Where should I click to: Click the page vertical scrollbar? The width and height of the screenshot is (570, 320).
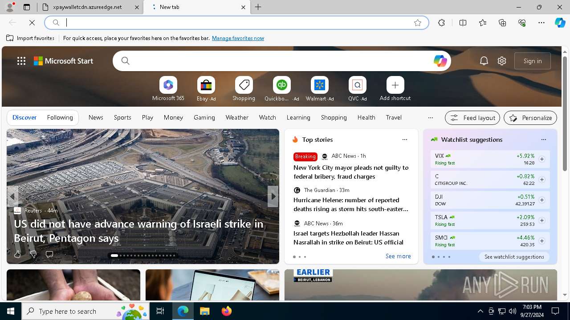pyautogui.click(x=565, y=114)
